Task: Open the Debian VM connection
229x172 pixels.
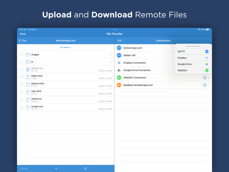Action: [146, 55]
